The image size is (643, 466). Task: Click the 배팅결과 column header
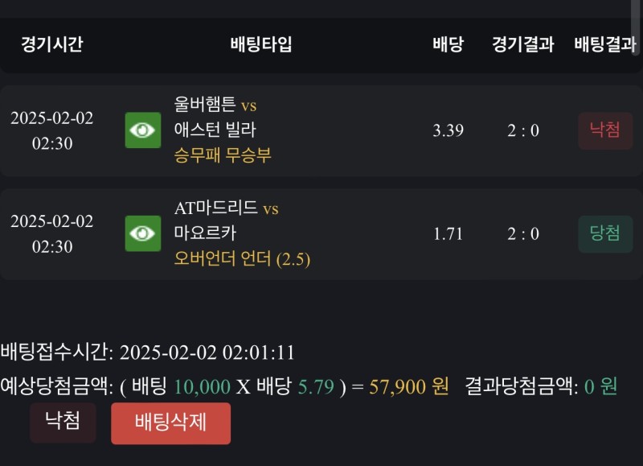605,44
